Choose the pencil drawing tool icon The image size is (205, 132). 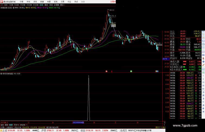tap(203, 65)
